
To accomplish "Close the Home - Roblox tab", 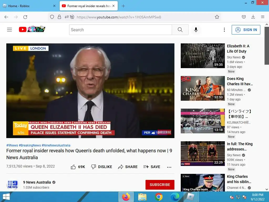I will [x=54, y=6].
